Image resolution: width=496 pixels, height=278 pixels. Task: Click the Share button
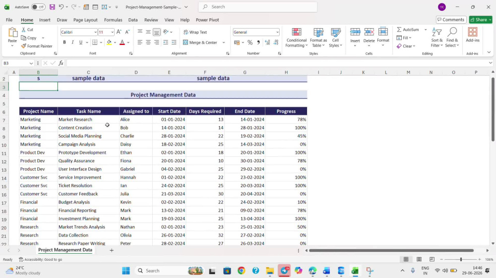(481, 20)
